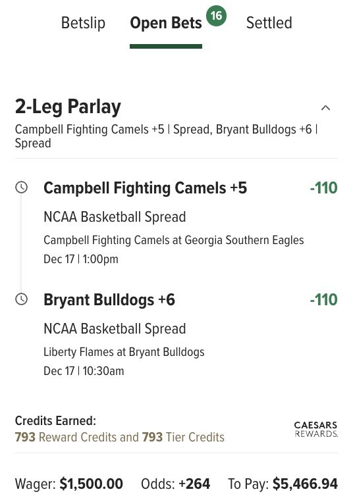Click the clock icon beside Campbell Fighting Camels
The height and width of the screenshot is (500, 353).
point(21,187)
